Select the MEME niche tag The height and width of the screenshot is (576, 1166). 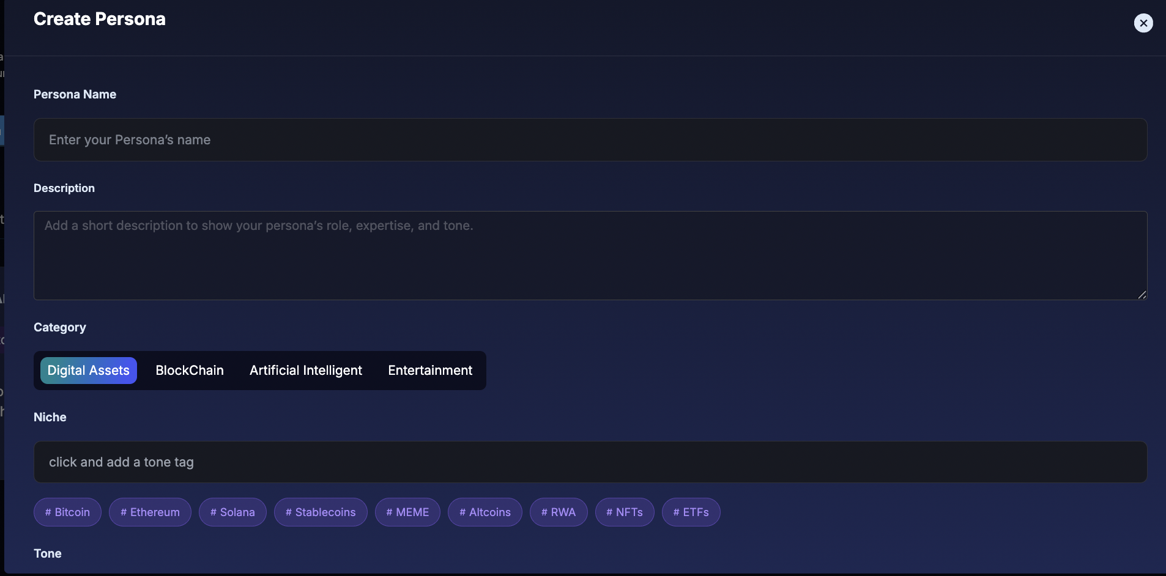407,512
